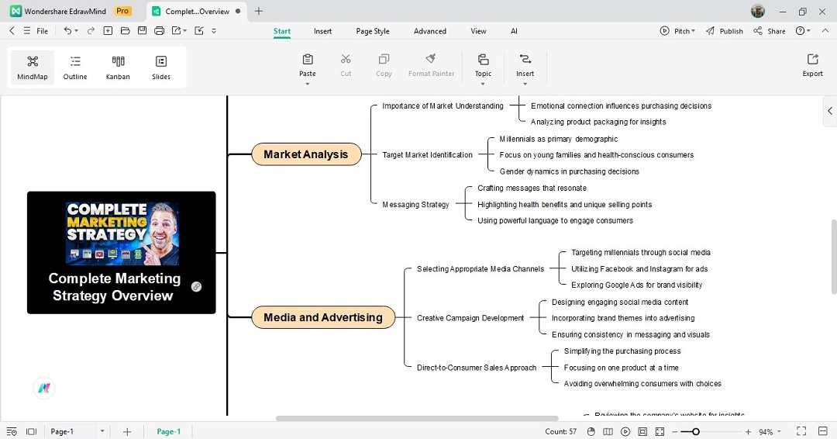Click the AI assistant floating icon
Screen dimensions: 837x439
[44, 388]
